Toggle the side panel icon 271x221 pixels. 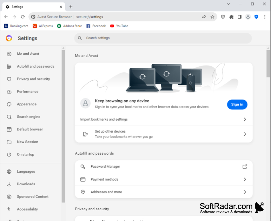[239, 17]
